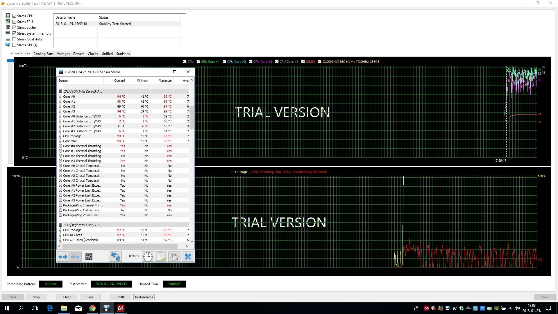Open the Windows Start menu

click(7, 308)
